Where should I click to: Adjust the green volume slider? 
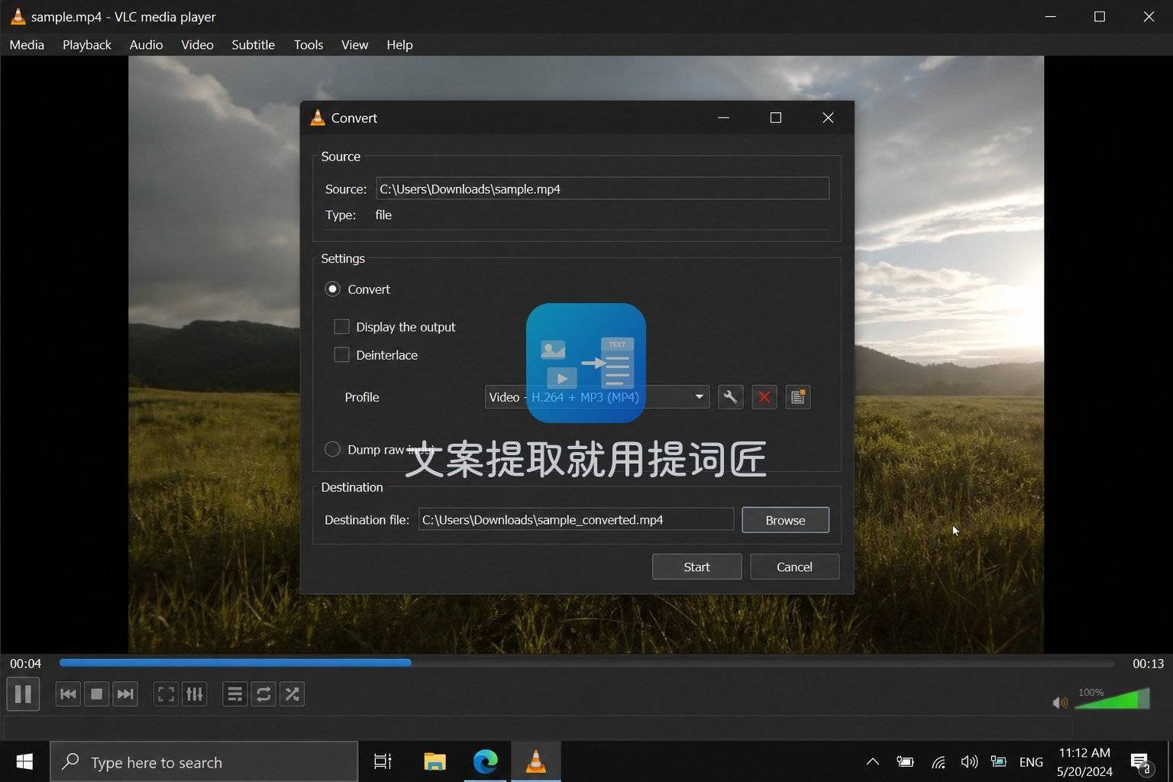[1112, 699]
